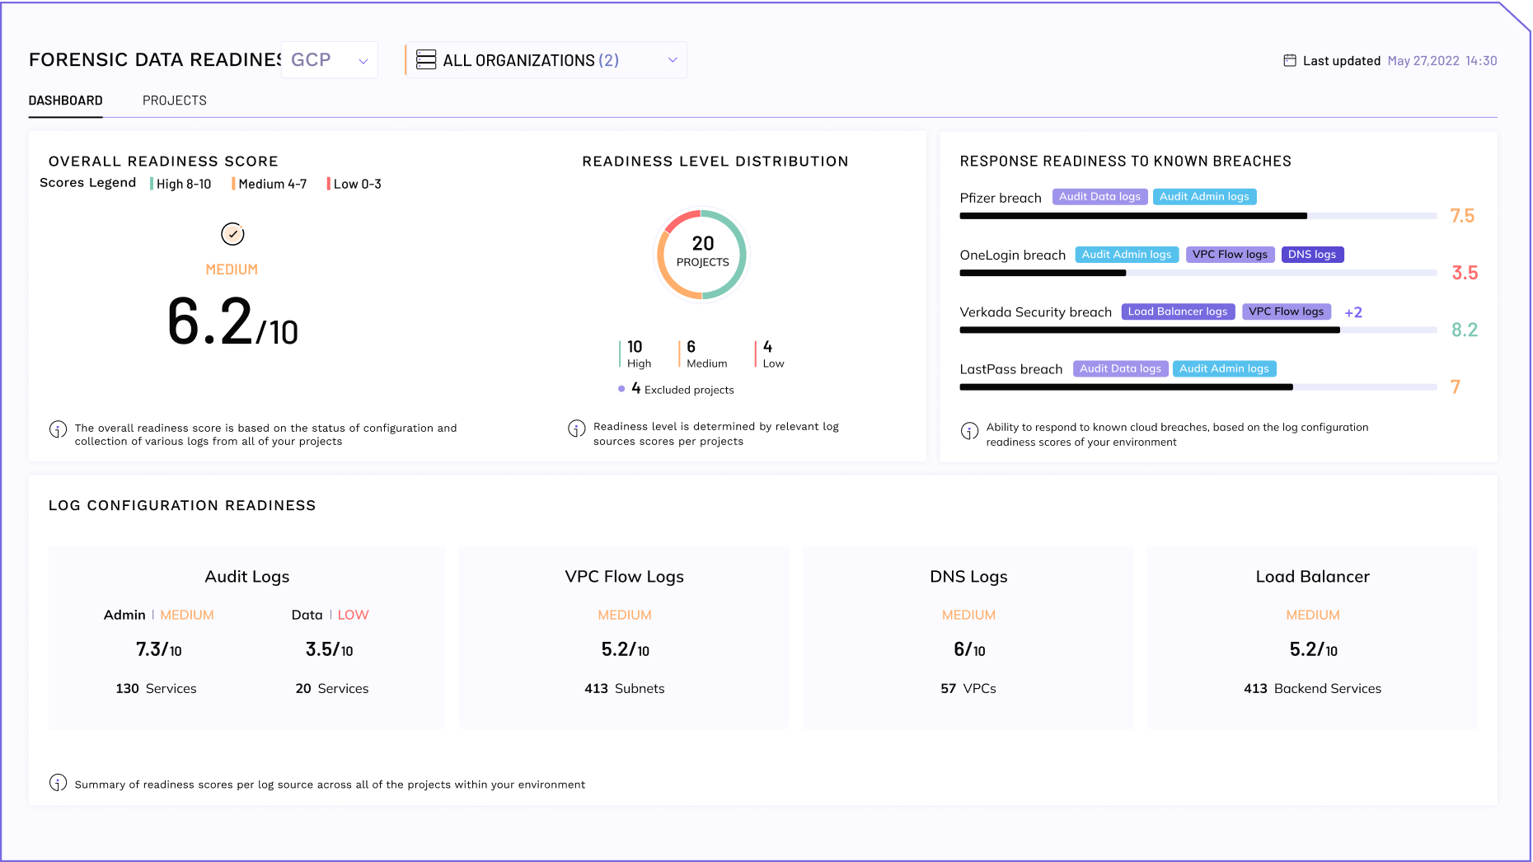1533x862 pixels.
Task: Open the GCP cloud provider dropdown
Action: coord(330,60)
